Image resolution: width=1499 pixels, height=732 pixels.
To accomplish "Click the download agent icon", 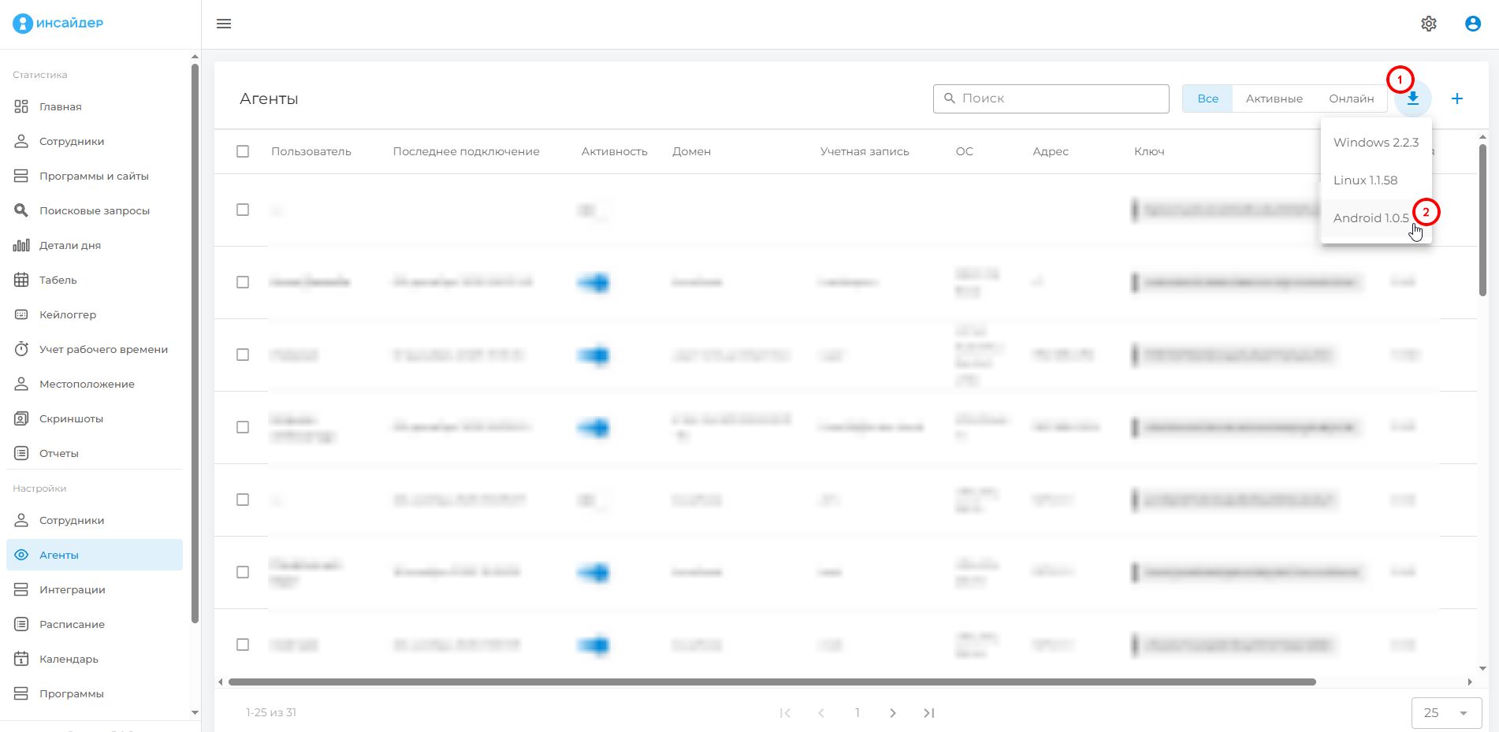I will point(1413,99).
